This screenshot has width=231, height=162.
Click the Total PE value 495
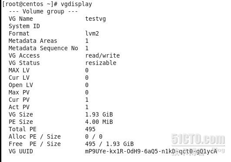[90, 129]
